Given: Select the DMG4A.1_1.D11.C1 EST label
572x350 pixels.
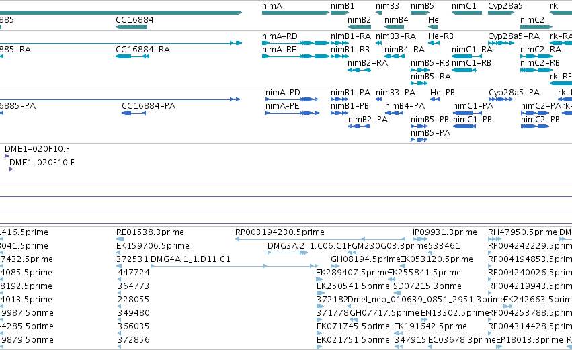Looking at the screenshot, I should point(190,259).
